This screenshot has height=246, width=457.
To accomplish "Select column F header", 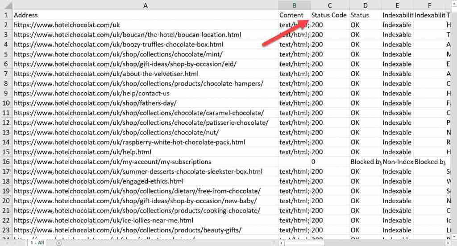I will coord(429,5).
